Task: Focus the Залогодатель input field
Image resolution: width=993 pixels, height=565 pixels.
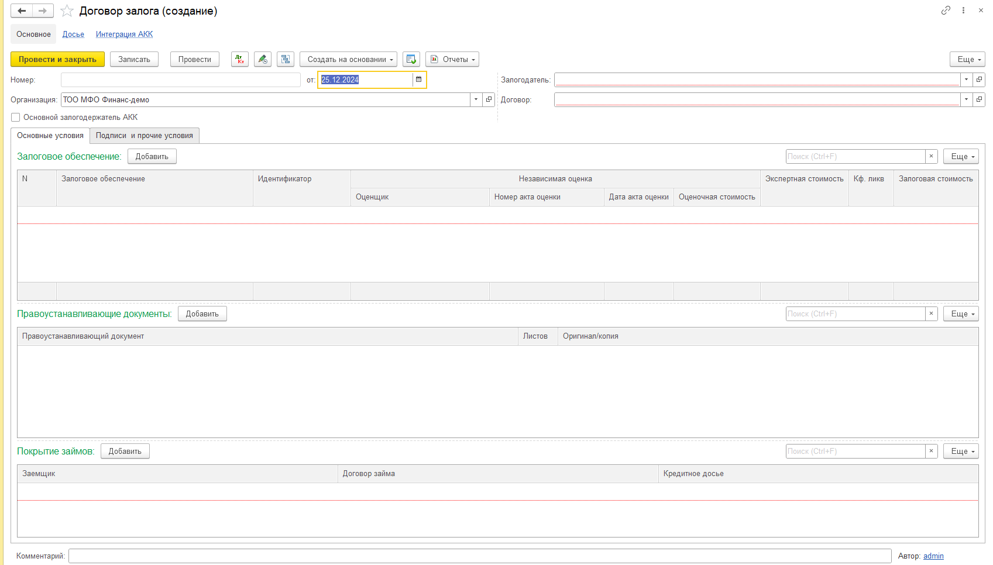Action: pyautogui.click(x=757, y=80)
